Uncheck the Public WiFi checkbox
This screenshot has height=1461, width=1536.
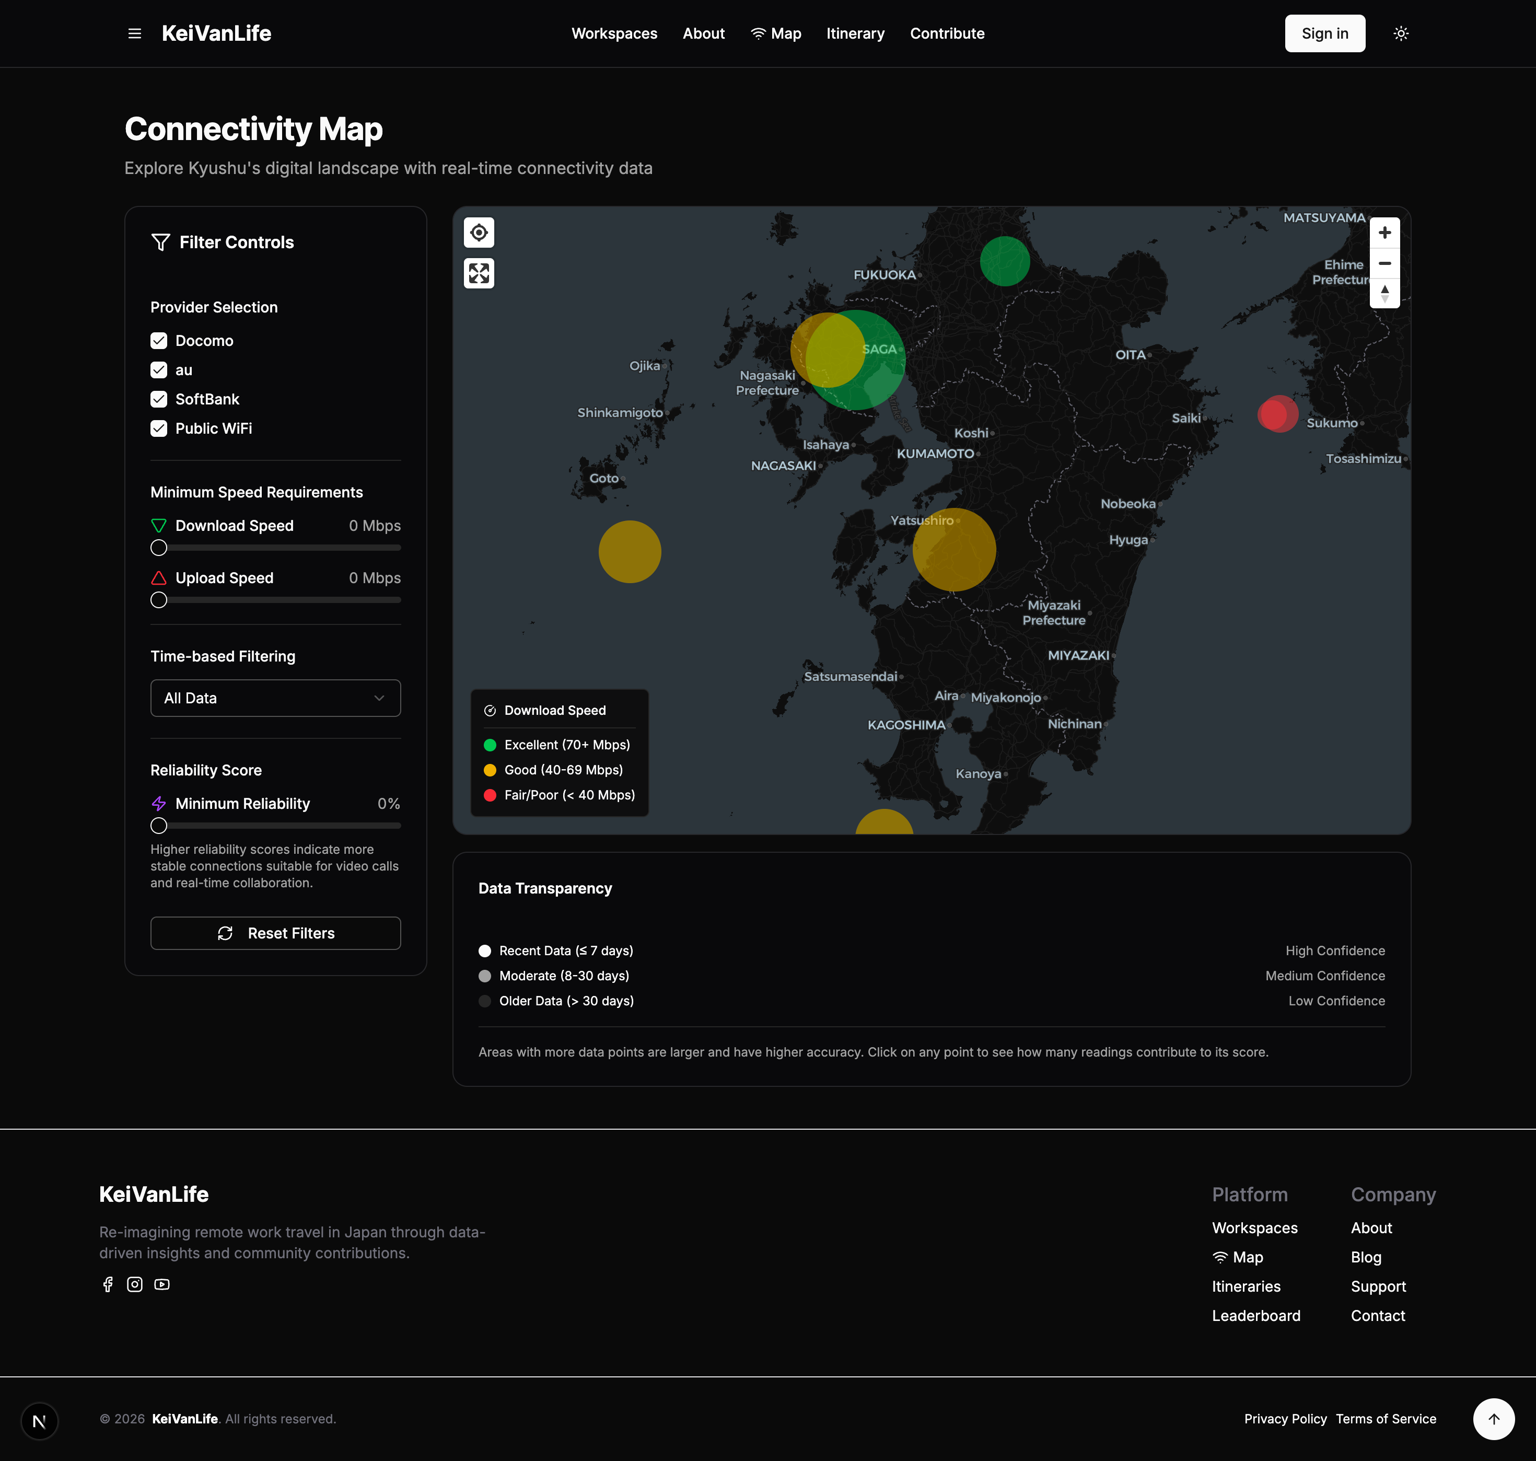tap(159, 428)
